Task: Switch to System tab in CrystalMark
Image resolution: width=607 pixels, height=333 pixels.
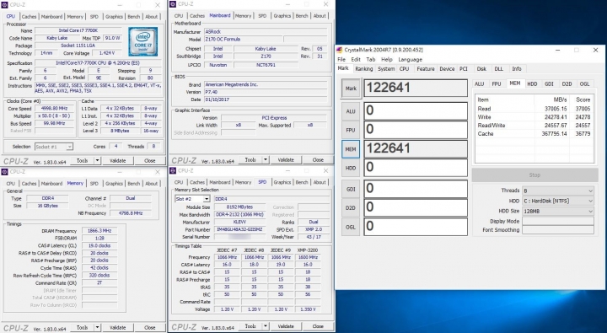Action: coord(386,69)
